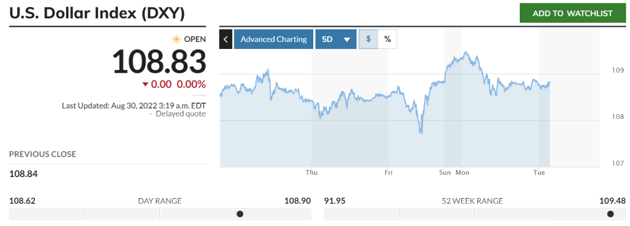Image resolution: width=630 pixels, height=226 pixels.
Task: Click the Mon label on chart axis
Action: point(463,172)
